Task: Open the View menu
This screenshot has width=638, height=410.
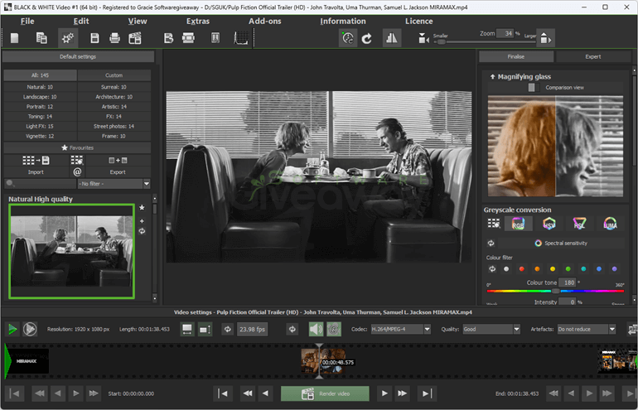Action: (x=138, y=22)
